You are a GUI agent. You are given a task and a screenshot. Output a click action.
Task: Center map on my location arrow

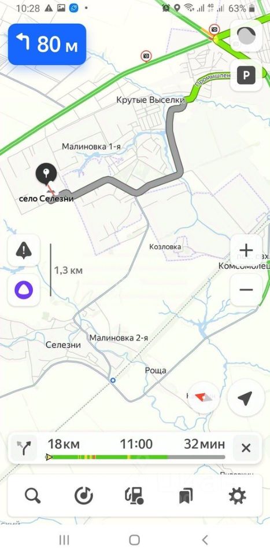(245, 398)
